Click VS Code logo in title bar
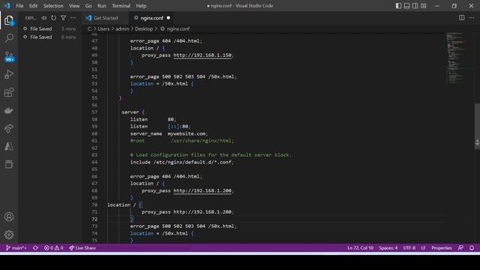 [7, 6]
